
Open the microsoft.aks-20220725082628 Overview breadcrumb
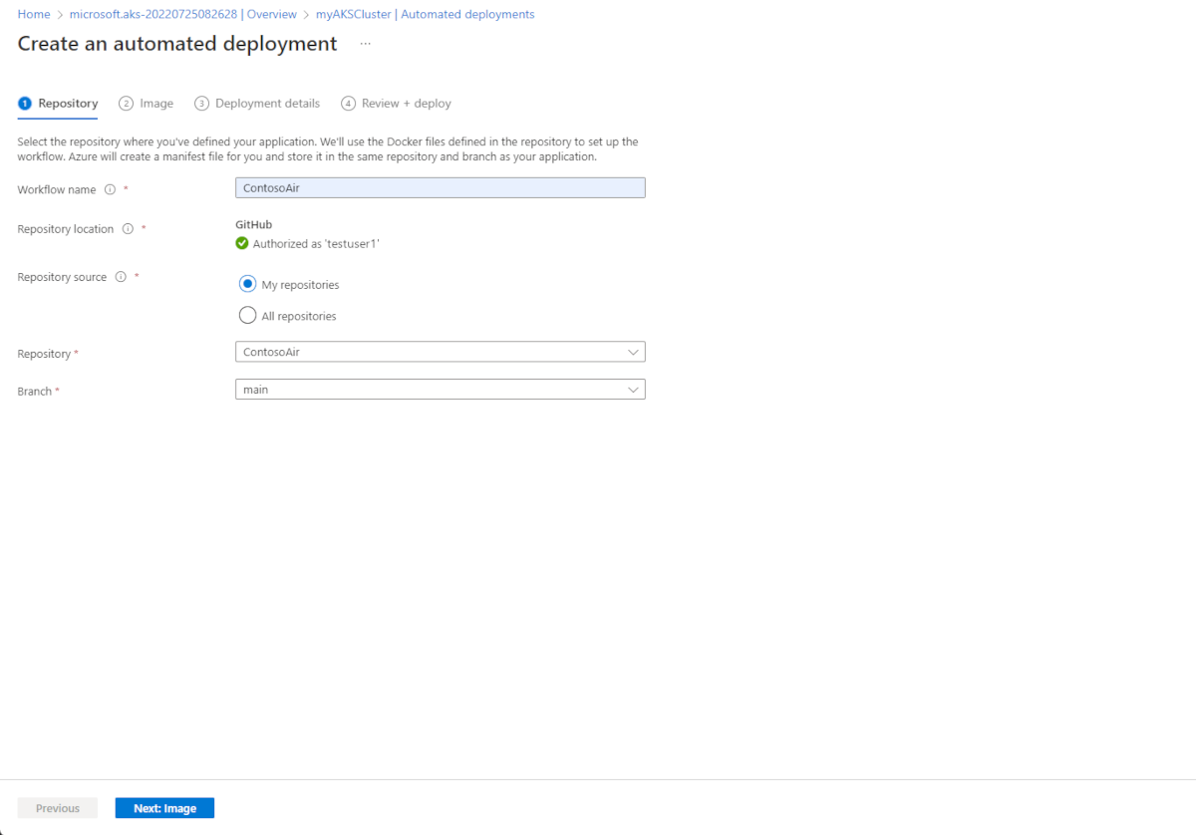click(182, 15)
